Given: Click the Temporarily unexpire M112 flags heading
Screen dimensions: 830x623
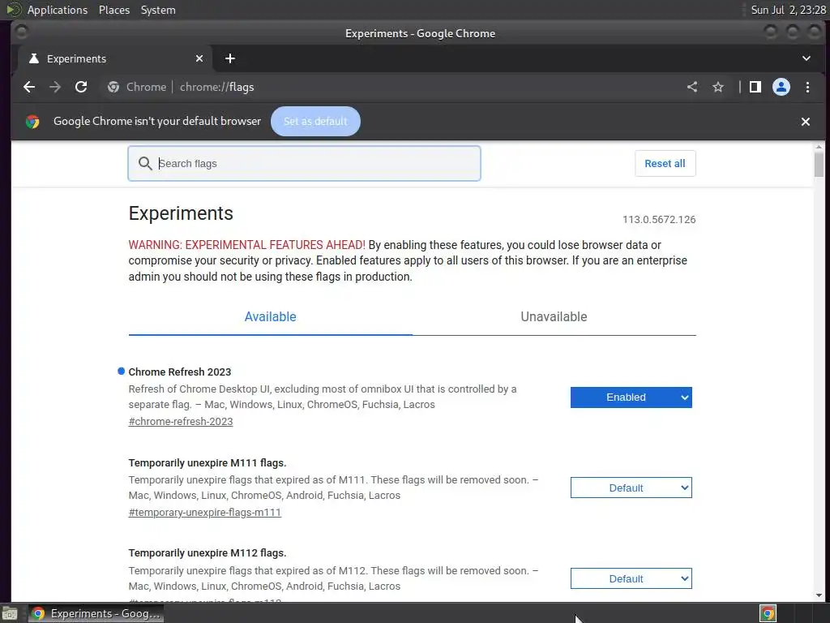Looking at the screenshot, I should tap(207, 553).
